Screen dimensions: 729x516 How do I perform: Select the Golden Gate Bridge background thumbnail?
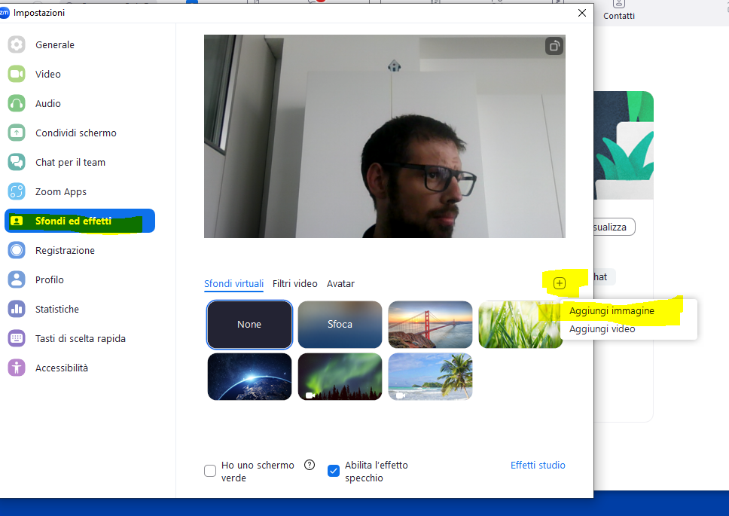click(430, 324)
